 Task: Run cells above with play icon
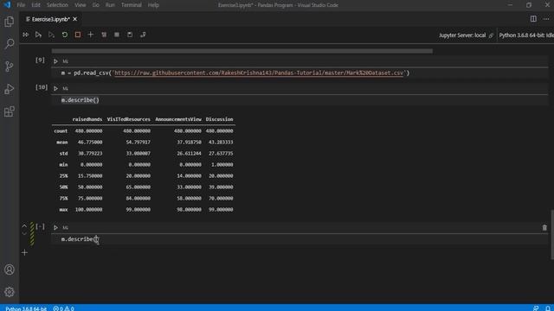pos(38,35)
